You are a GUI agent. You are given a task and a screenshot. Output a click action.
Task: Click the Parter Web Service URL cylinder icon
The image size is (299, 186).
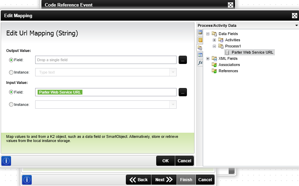click(227, 53)
